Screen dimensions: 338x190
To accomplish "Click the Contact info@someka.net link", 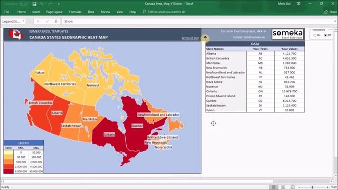I will click(249, 37).
